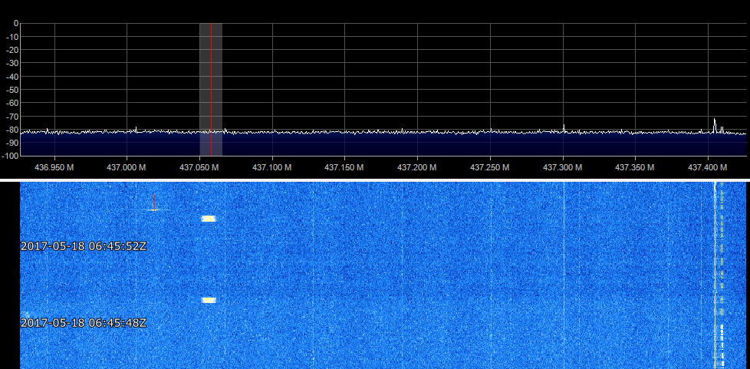This screenshot has width=750, height=369.
Task: Click the small spectrum peak at 437.300 M
Action: point(564,128)
